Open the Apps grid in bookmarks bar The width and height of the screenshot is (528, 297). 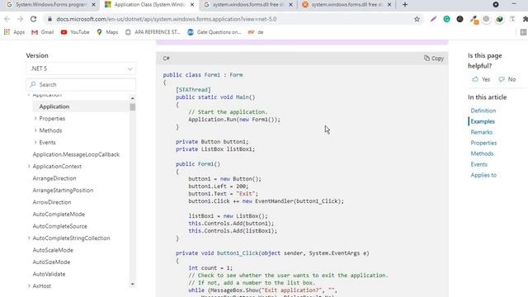pyautogui.click(x=14, y=32)
